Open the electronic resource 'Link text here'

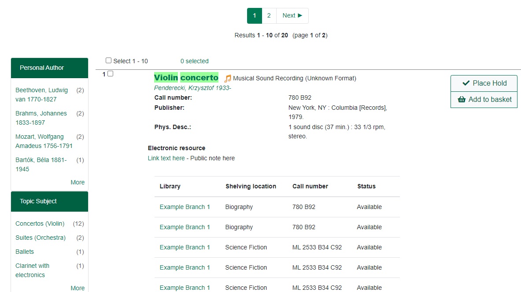[x=166, y=159]
